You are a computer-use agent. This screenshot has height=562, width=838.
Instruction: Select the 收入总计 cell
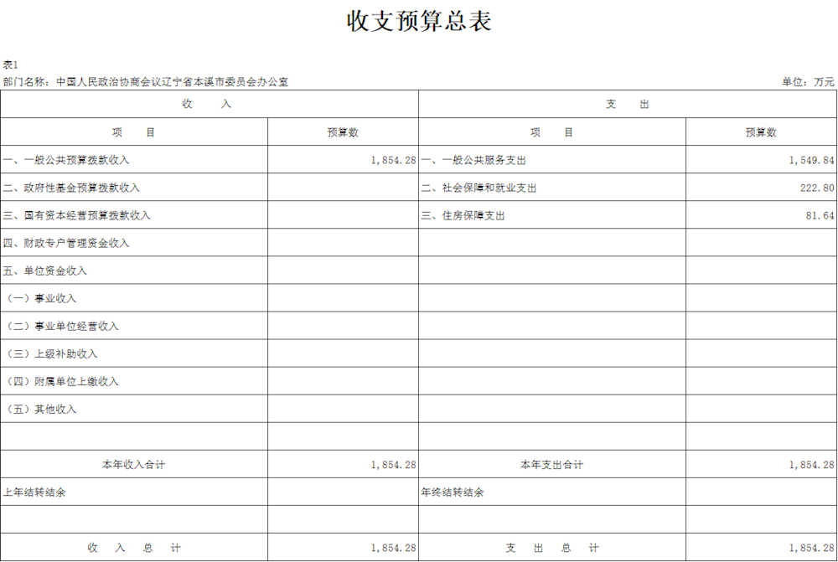coord(134,548)
